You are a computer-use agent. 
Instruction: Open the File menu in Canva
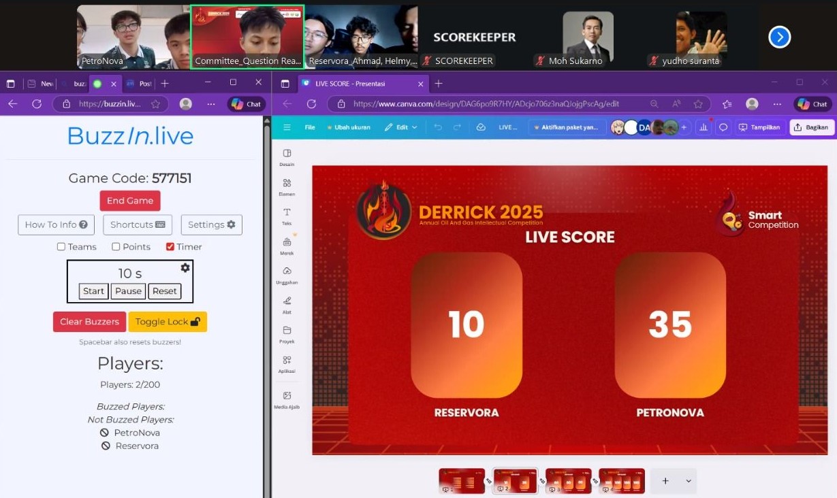[x=310, y=127]
